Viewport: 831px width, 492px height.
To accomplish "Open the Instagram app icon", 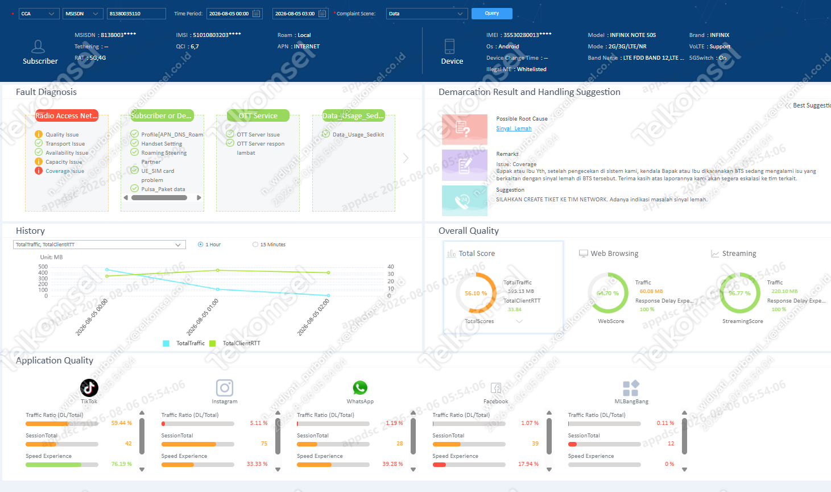I will (225, 388).
